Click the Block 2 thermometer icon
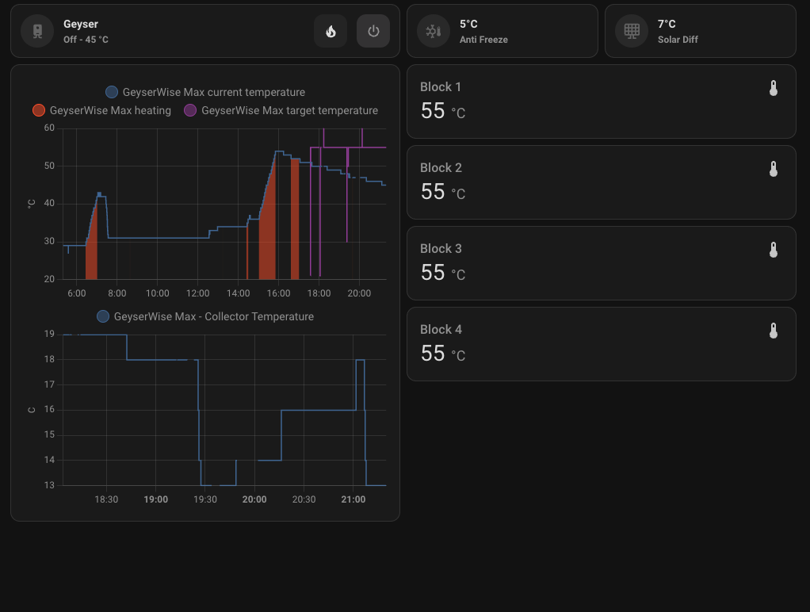The image size is (810, 612). [774, 169]
